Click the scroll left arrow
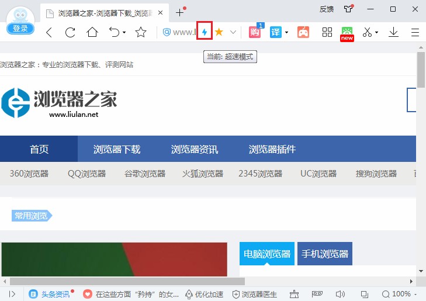Image resolution: width=426 pixels, height=301 pixels. click(x=5, y=281)
